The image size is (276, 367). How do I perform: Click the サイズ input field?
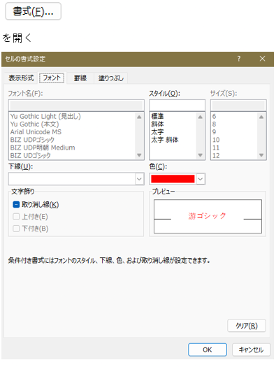pos(238,106)
